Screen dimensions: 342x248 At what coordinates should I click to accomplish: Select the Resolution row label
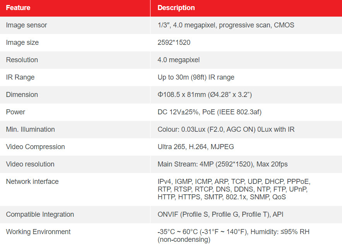coord(22,60)
